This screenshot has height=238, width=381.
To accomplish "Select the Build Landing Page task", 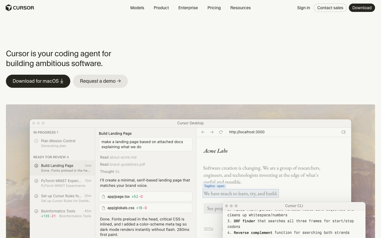I will click(x=63, y=168).
